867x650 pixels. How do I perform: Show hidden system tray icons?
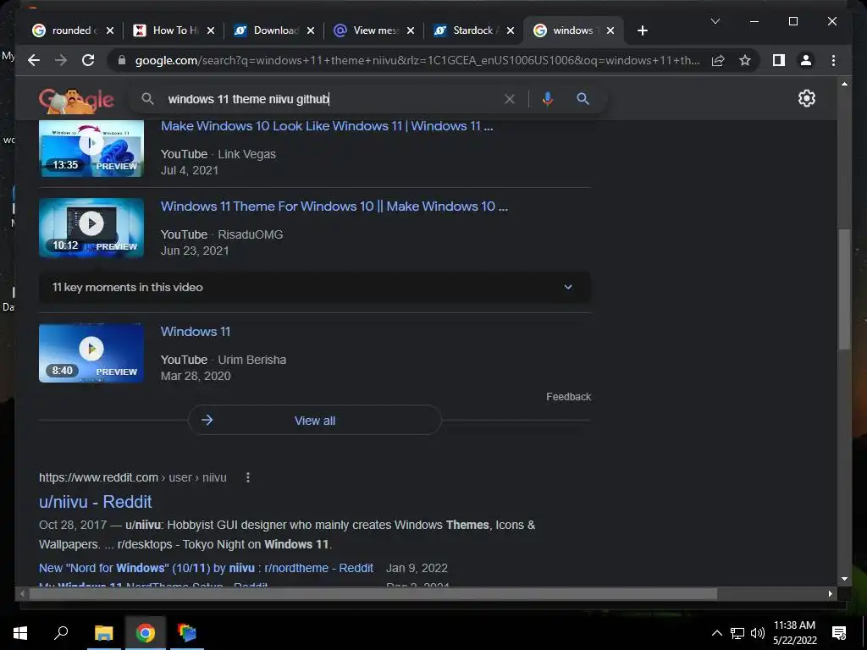716,633
